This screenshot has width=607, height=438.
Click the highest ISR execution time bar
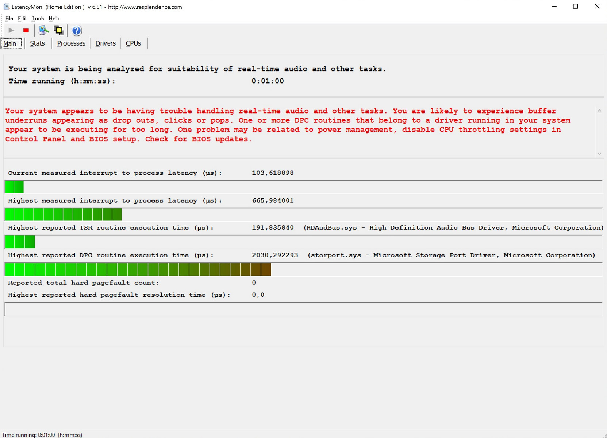click(303, 242)
